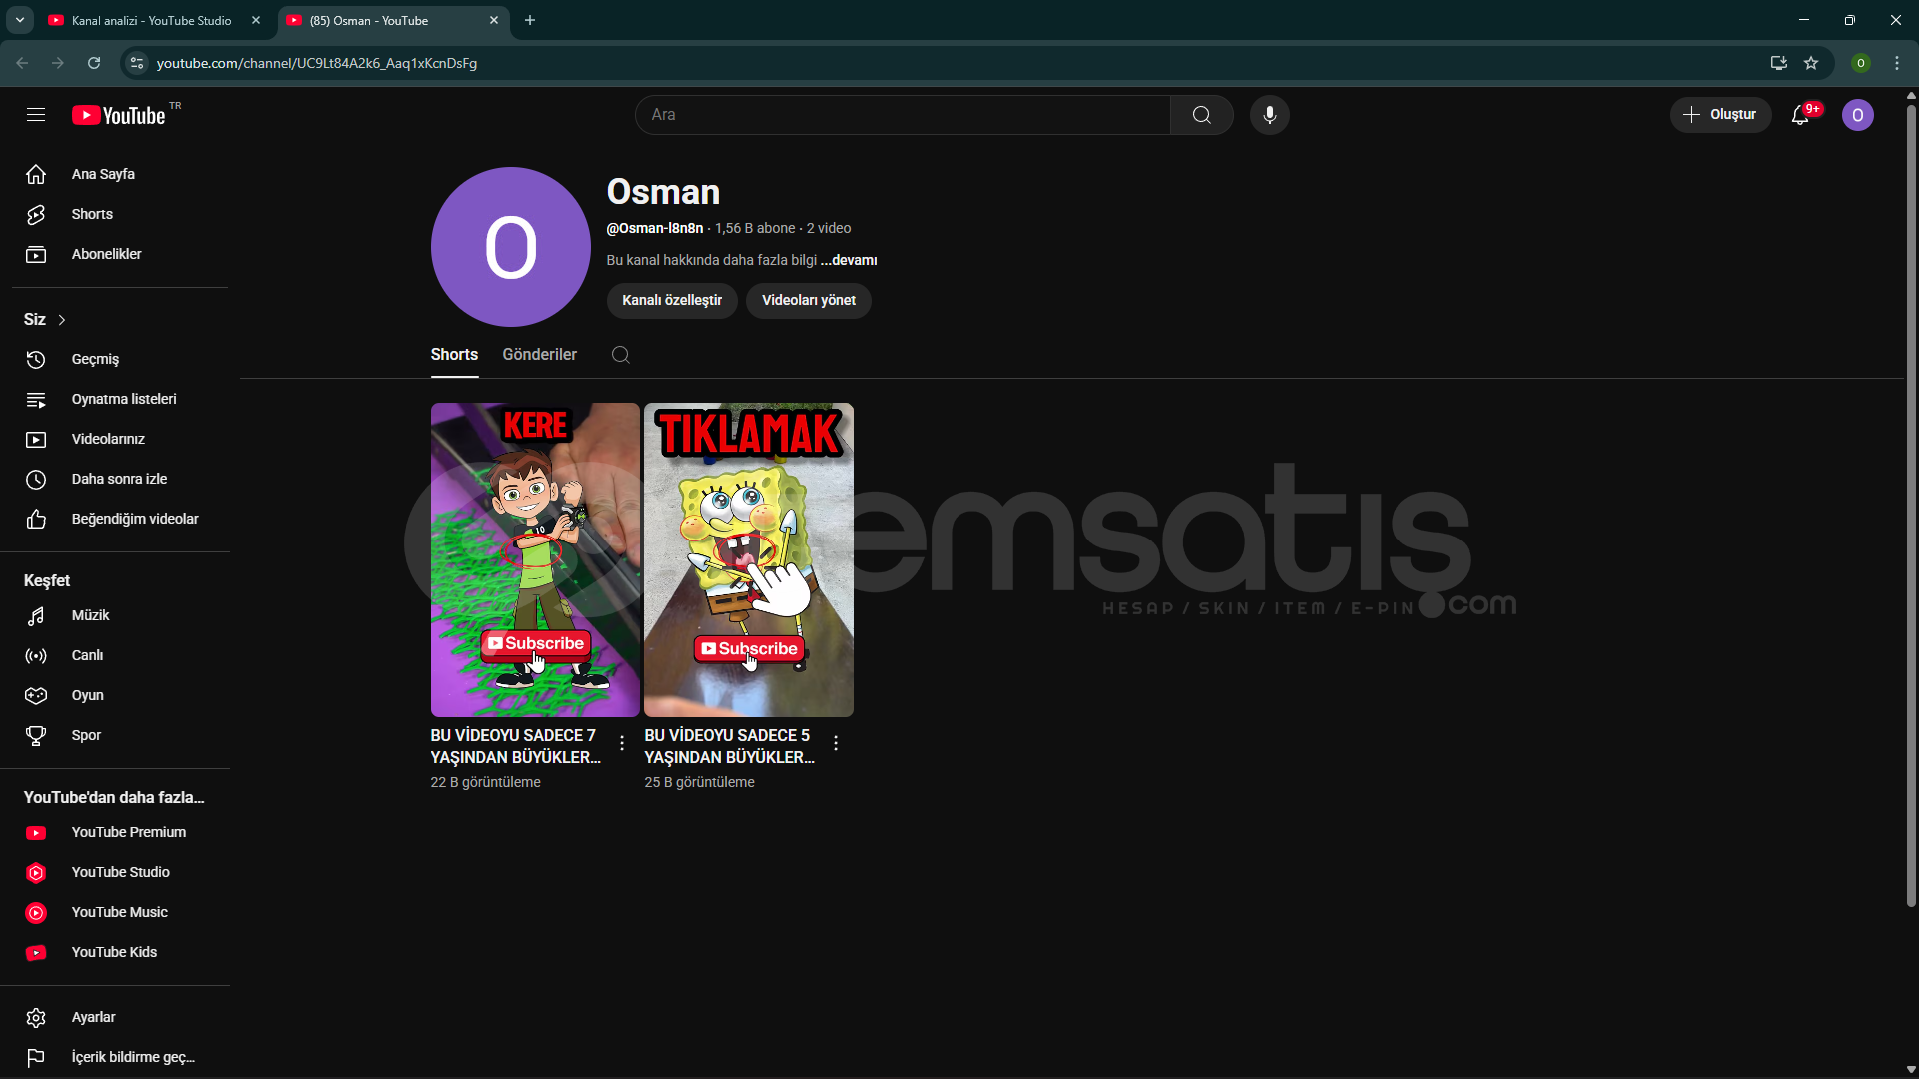1919x1079 pixels.
Task: Click the Oluştur create button
Action: pos(1720,115)
